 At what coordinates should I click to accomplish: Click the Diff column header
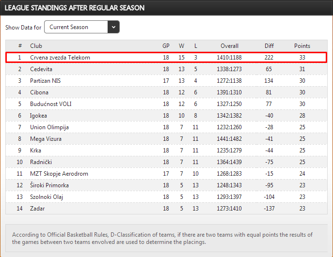pos(269,46)
